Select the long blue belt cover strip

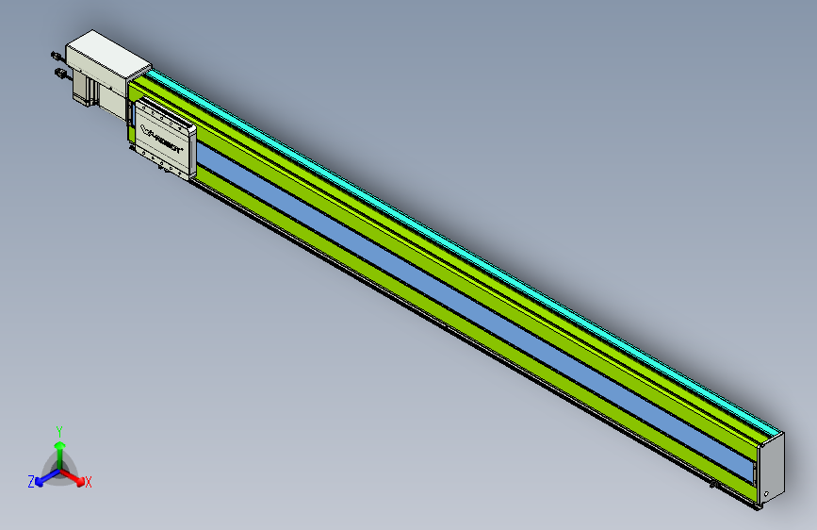(x=474, y=312)
